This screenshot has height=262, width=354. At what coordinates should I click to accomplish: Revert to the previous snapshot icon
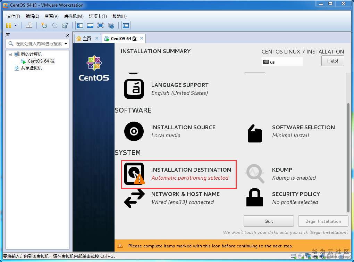(54, 25)
